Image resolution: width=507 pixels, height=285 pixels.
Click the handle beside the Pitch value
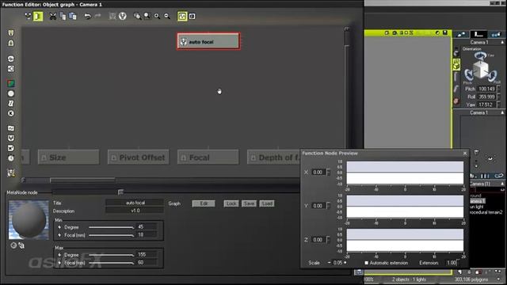click(498, 89)
